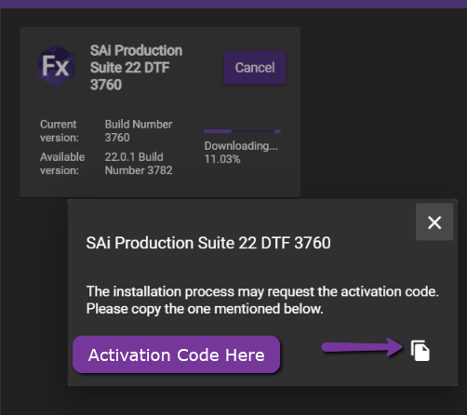Click the '22.0.1 Build Number 3782' value

[139, 164]
